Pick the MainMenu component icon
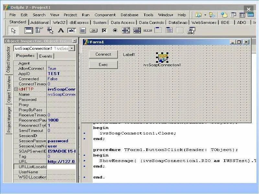Viewport: 259px width, 194px height. (39, 30)
